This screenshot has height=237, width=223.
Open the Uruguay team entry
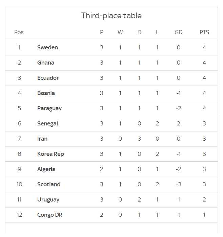[48, 200]
